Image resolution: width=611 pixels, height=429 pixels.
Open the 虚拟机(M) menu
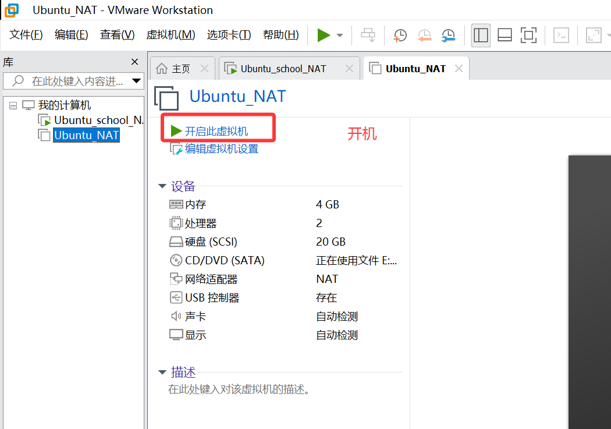click(170, 35)
